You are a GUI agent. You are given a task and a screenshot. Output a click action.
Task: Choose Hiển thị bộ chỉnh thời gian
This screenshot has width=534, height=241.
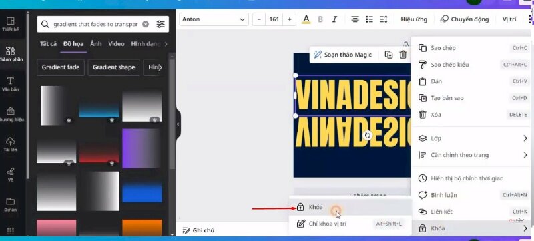(x=473, y=178)
